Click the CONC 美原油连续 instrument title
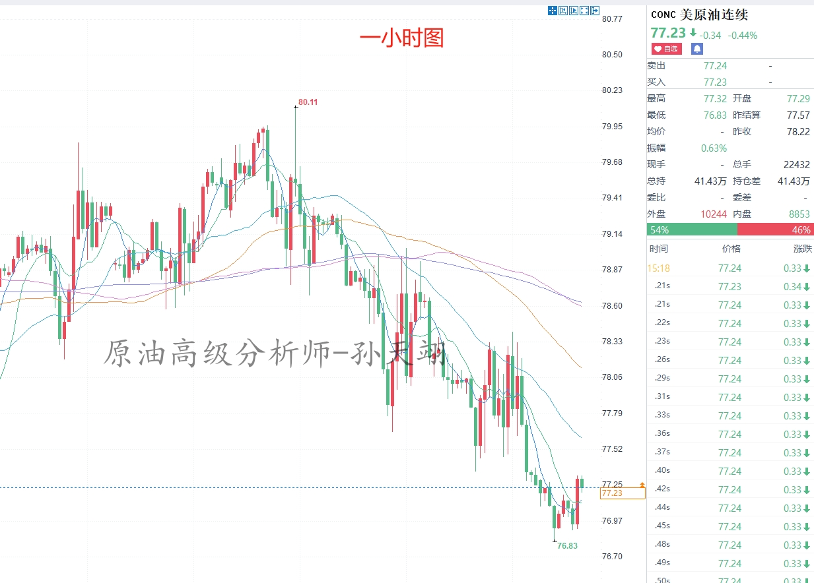This screenshot has width=814, height=583. 699,15
